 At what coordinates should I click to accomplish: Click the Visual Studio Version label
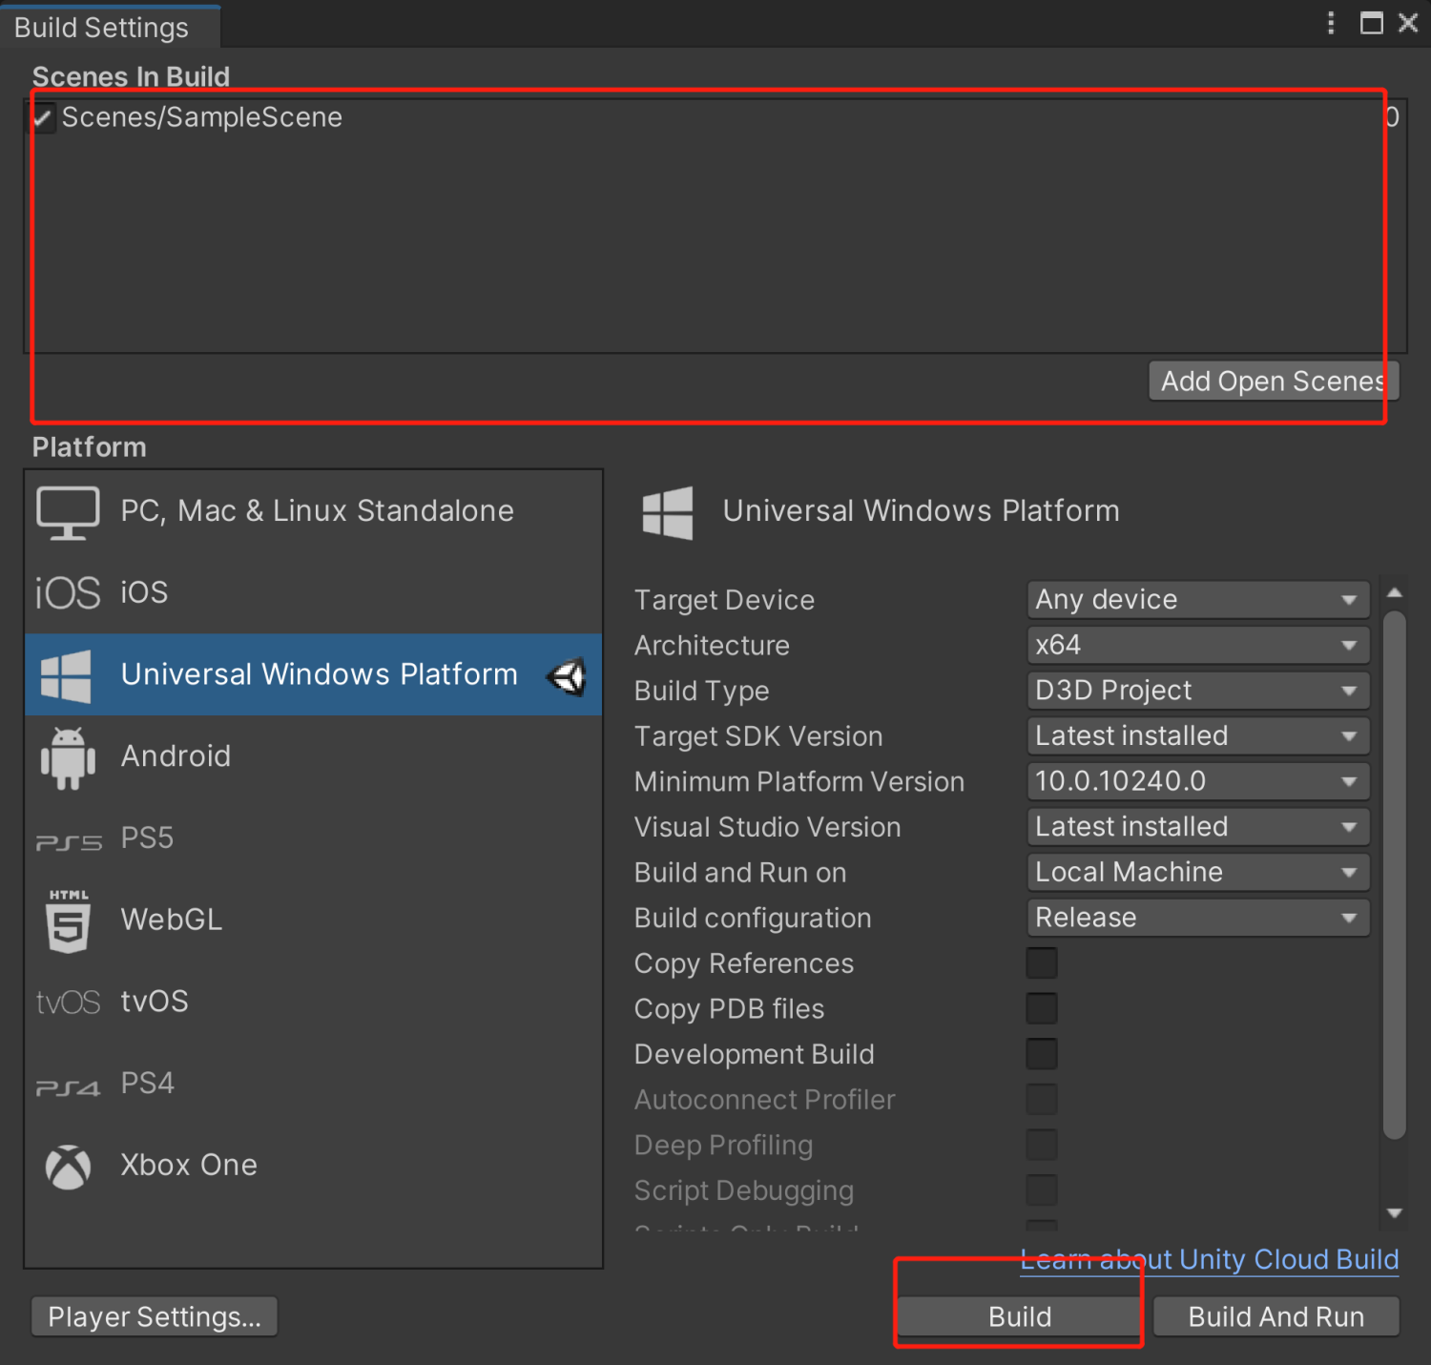pyautogui.click(x=767, y=827)
